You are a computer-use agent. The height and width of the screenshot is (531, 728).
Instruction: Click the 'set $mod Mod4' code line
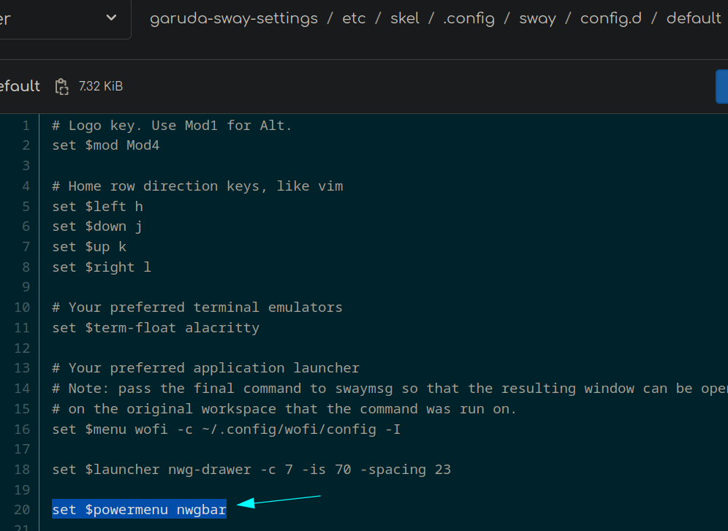106,145
